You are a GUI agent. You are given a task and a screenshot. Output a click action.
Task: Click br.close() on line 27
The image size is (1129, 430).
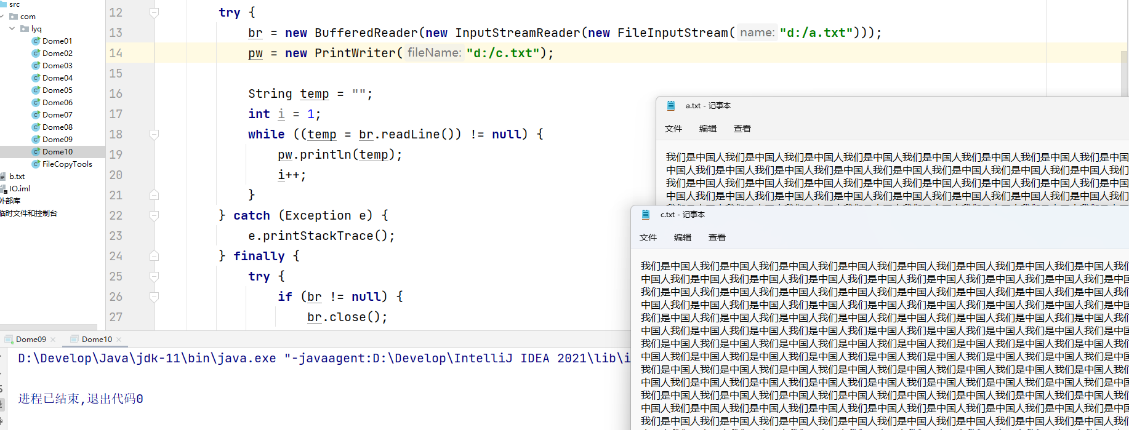(347, 317)
